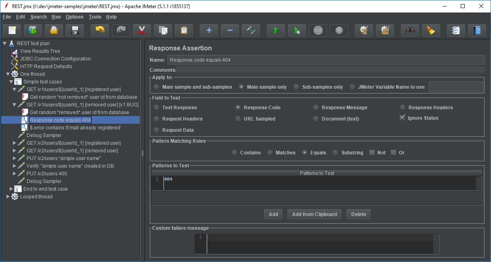Viewport: 491px width, 262px height.
Task: Click the Clear results broom icon
Action: [x=364, y=30]
